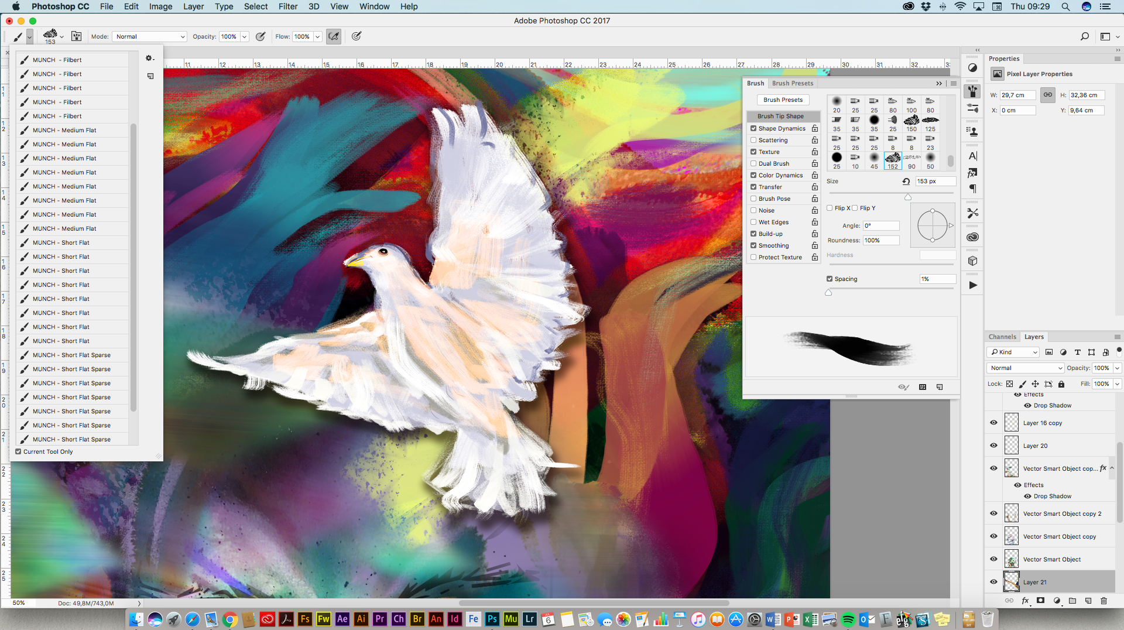Click the tool preset picker gear menu

pyautogui.click(x=149, y=58)
